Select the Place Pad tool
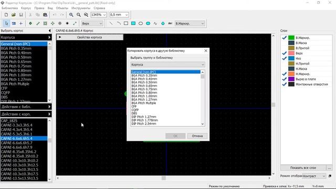This screenshot has height=189, width=336. (30, 23)
